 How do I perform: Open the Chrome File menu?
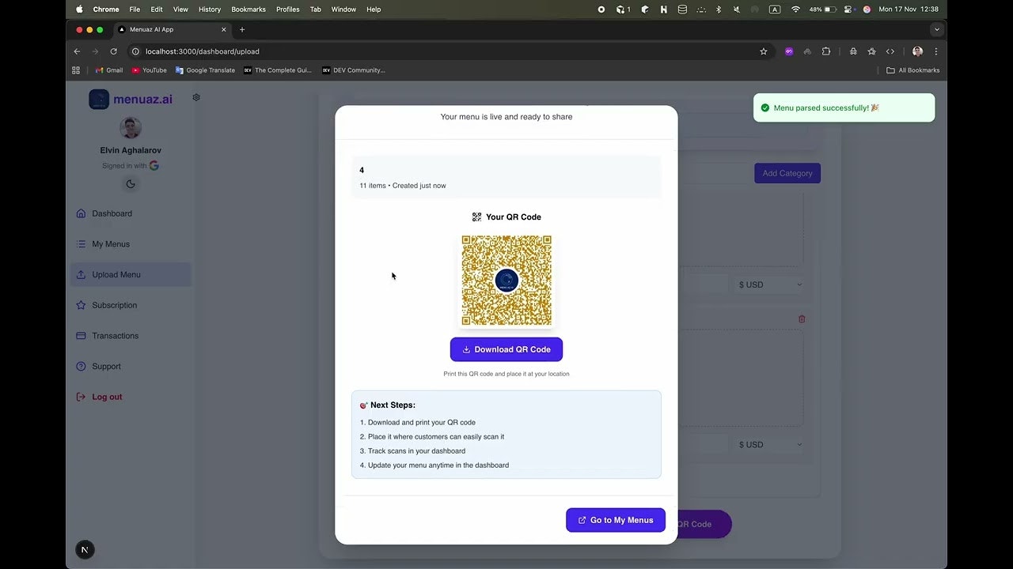coord(135,9)
